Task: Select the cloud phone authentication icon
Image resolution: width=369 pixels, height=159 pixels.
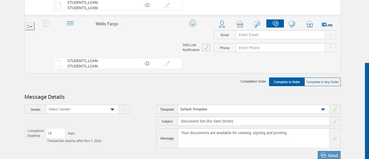Action: (292, 24)
